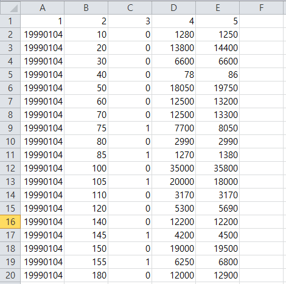Image resolution: width=286 pixels, height=284 pixels.
Task: Click cell B4 with value 30
Action: pyautogui.click(x=86, y=61)
